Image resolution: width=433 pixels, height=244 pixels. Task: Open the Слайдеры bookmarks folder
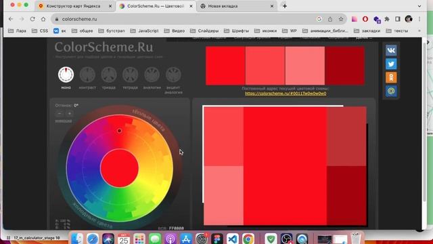point(204,30)
